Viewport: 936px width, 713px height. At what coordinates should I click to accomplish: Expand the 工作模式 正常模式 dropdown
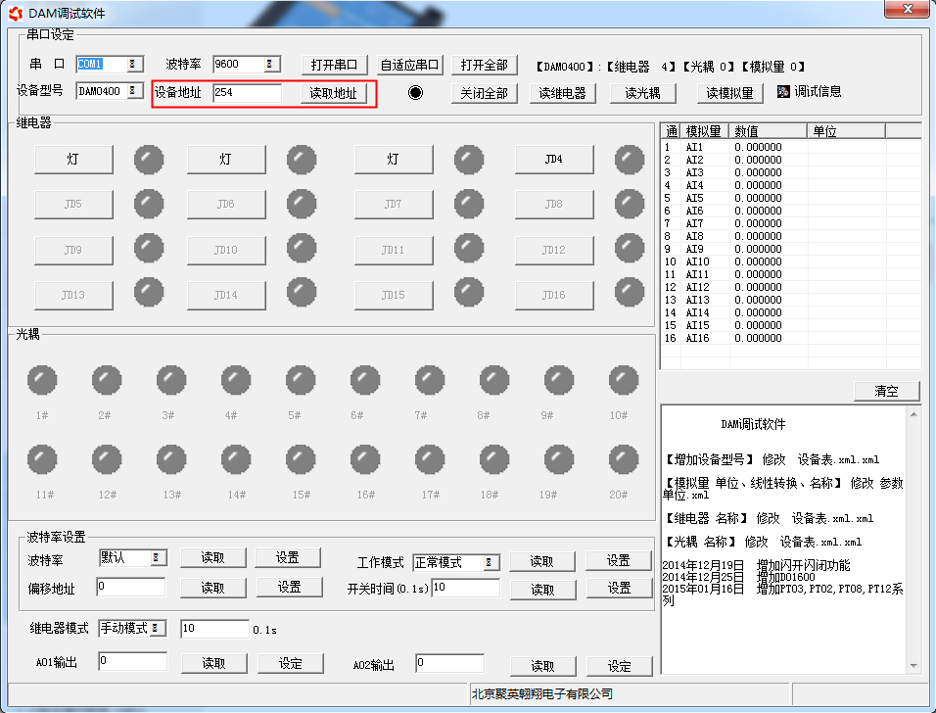coord(490,562)
